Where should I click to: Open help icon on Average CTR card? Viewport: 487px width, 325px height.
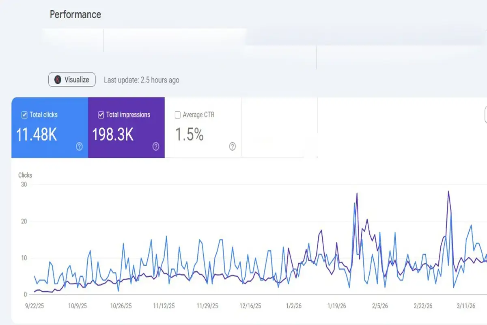pos(233,147)
